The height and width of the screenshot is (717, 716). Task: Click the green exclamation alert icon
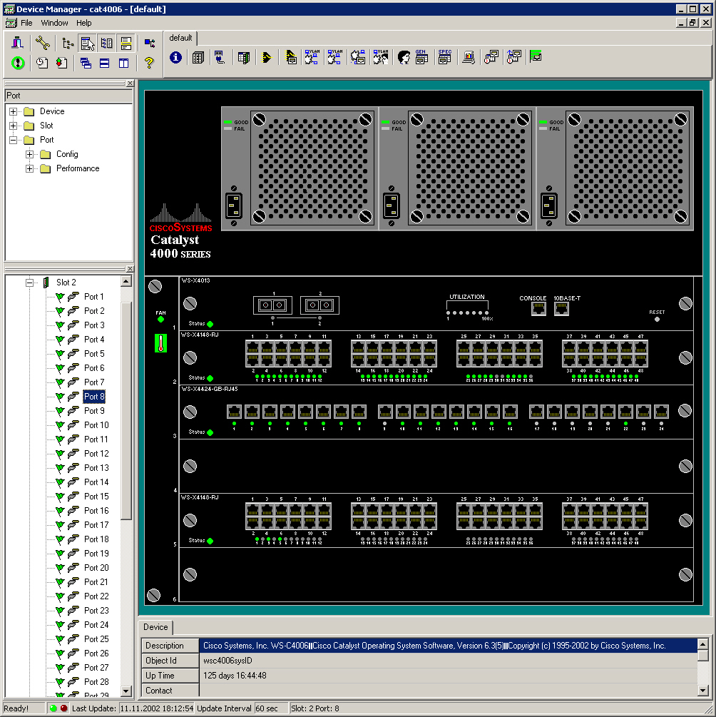(18, 63)
